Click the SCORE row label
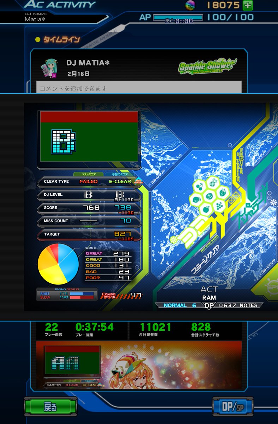Screen dimensions: 278x424 click(x=50, y=208)
